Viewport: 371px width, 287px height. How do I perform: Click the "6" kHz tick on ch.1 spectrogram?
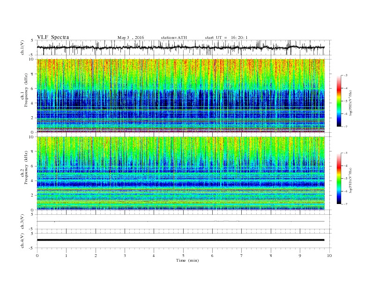point(32,89)
